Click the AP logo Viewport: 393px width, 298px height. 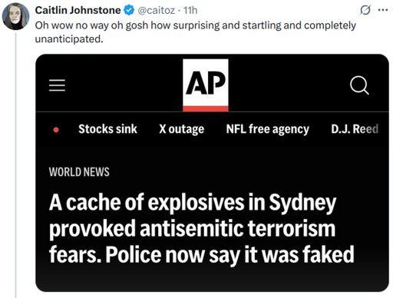[x=206, y=85]
